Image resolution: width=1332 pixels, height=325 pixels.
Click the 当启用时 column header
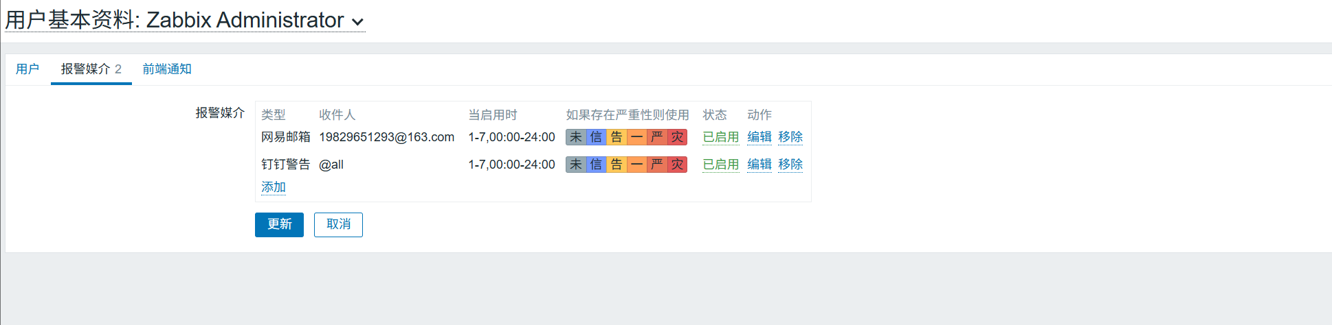pos(493,115)
